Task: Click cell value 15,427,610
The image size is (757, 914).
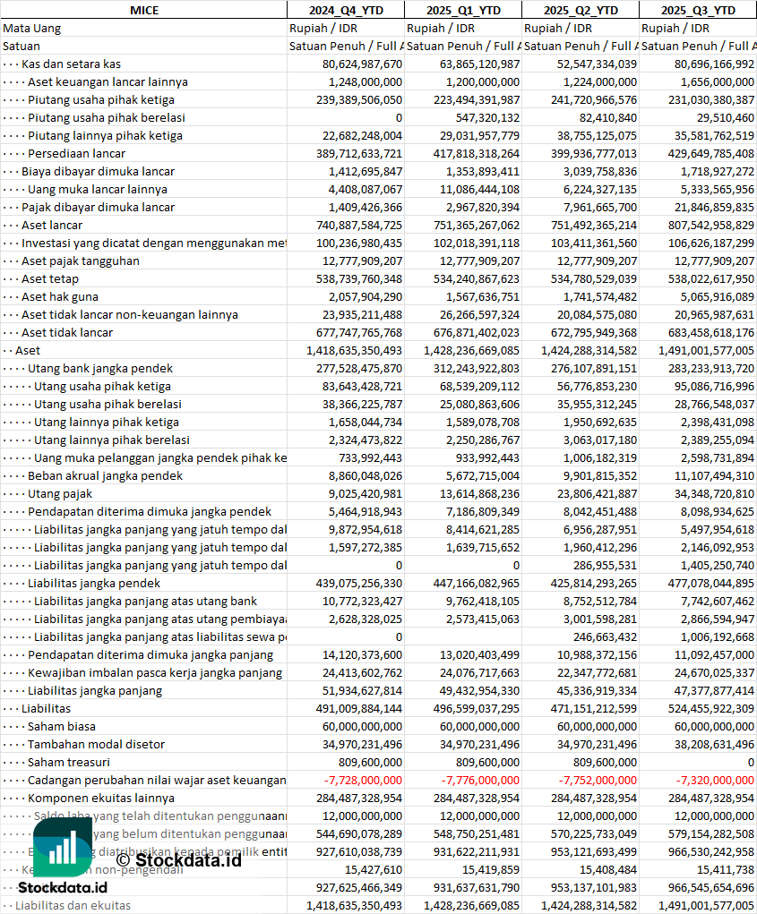Action: pos(372,870)
